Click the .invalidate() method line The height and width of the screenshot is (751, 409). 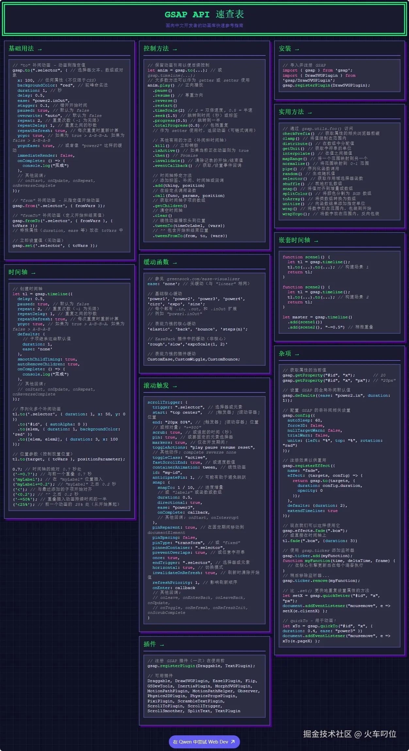coord(198,161)
